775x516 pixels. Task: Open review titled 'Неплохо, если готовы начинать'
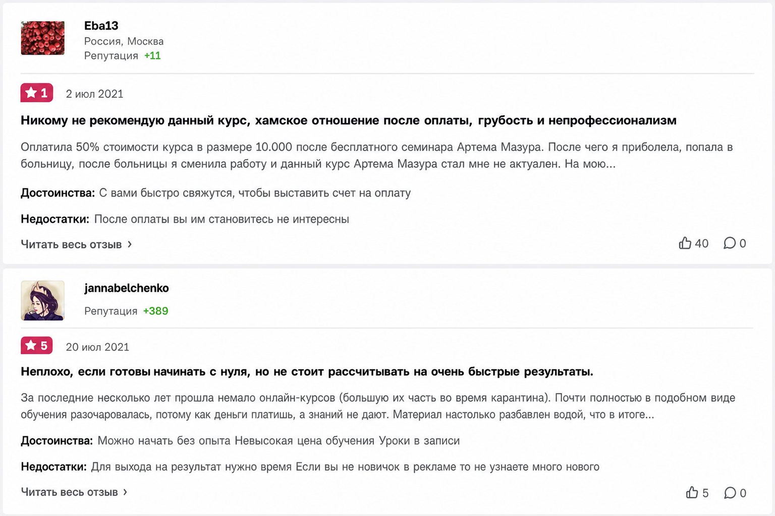click(x=307, y=372)
